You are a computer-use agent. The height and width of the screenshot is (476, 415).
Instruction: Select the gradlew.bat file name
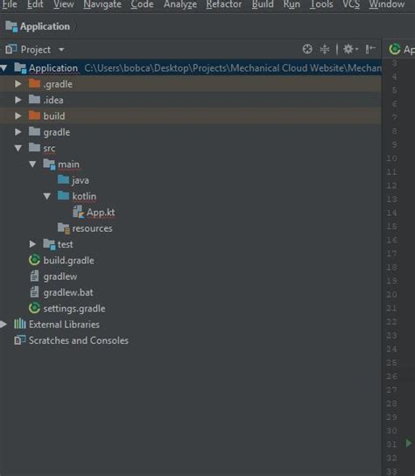tap(68, 292)
